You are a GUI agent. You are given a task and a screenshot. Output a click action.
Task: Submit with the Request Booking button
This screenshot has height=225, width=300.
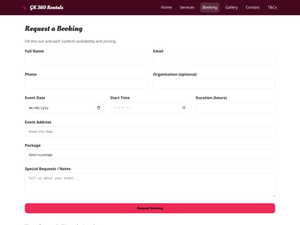(x=150, y=208)
